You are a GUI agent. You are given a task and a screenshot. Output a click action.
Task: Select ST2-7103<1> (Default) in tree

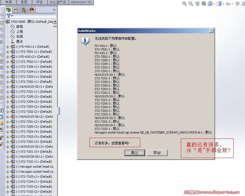(34, 177)
